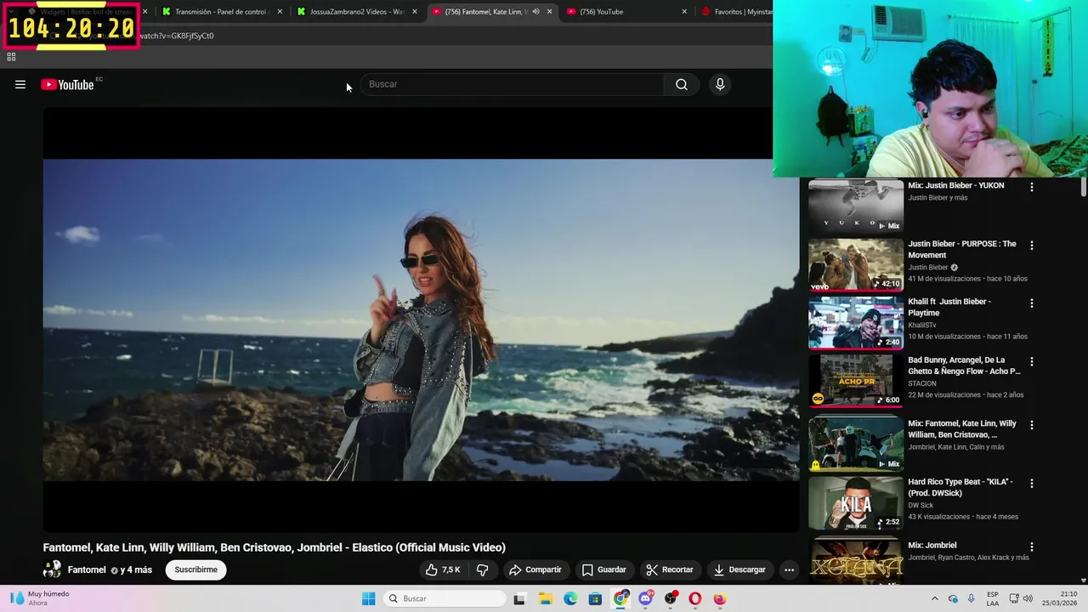This screenshot has height=612, width=1088.
Task: Open the YouTube hamburger guide menu
Action: [20, 84]
